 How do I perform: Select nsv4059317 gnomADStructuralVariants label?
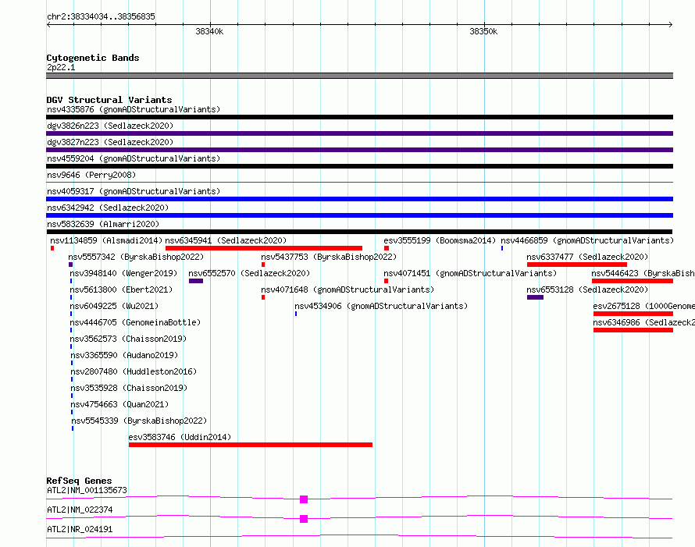134,191
